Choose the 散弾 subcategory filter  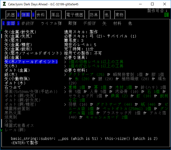click(72, 23)
